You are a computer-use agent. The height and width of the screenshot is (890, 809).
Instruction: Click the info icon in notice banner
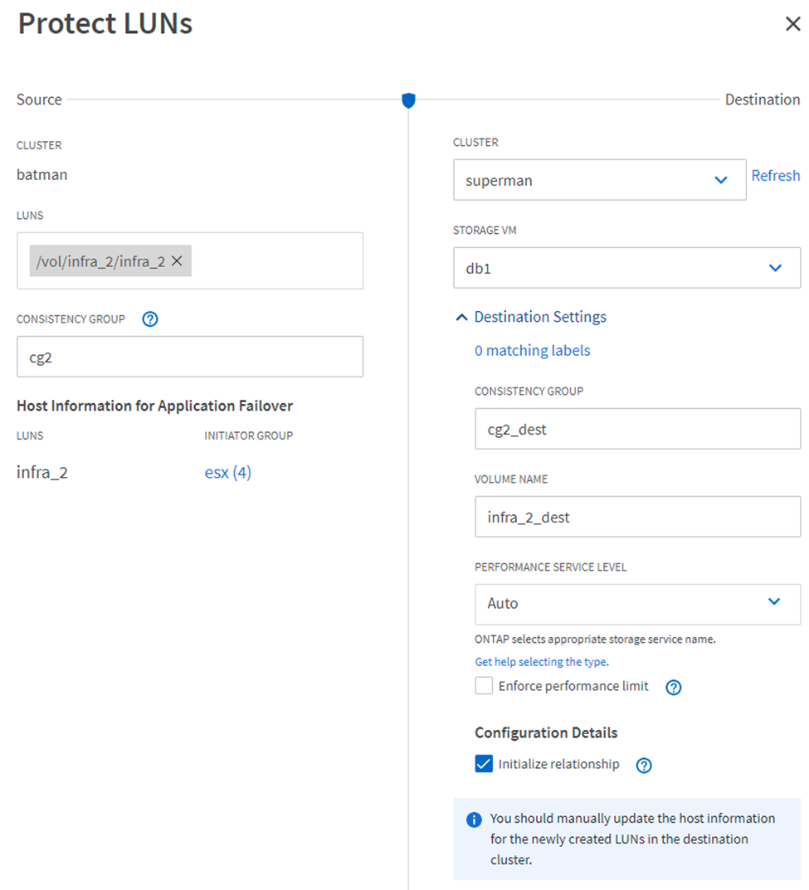[474, 819]
